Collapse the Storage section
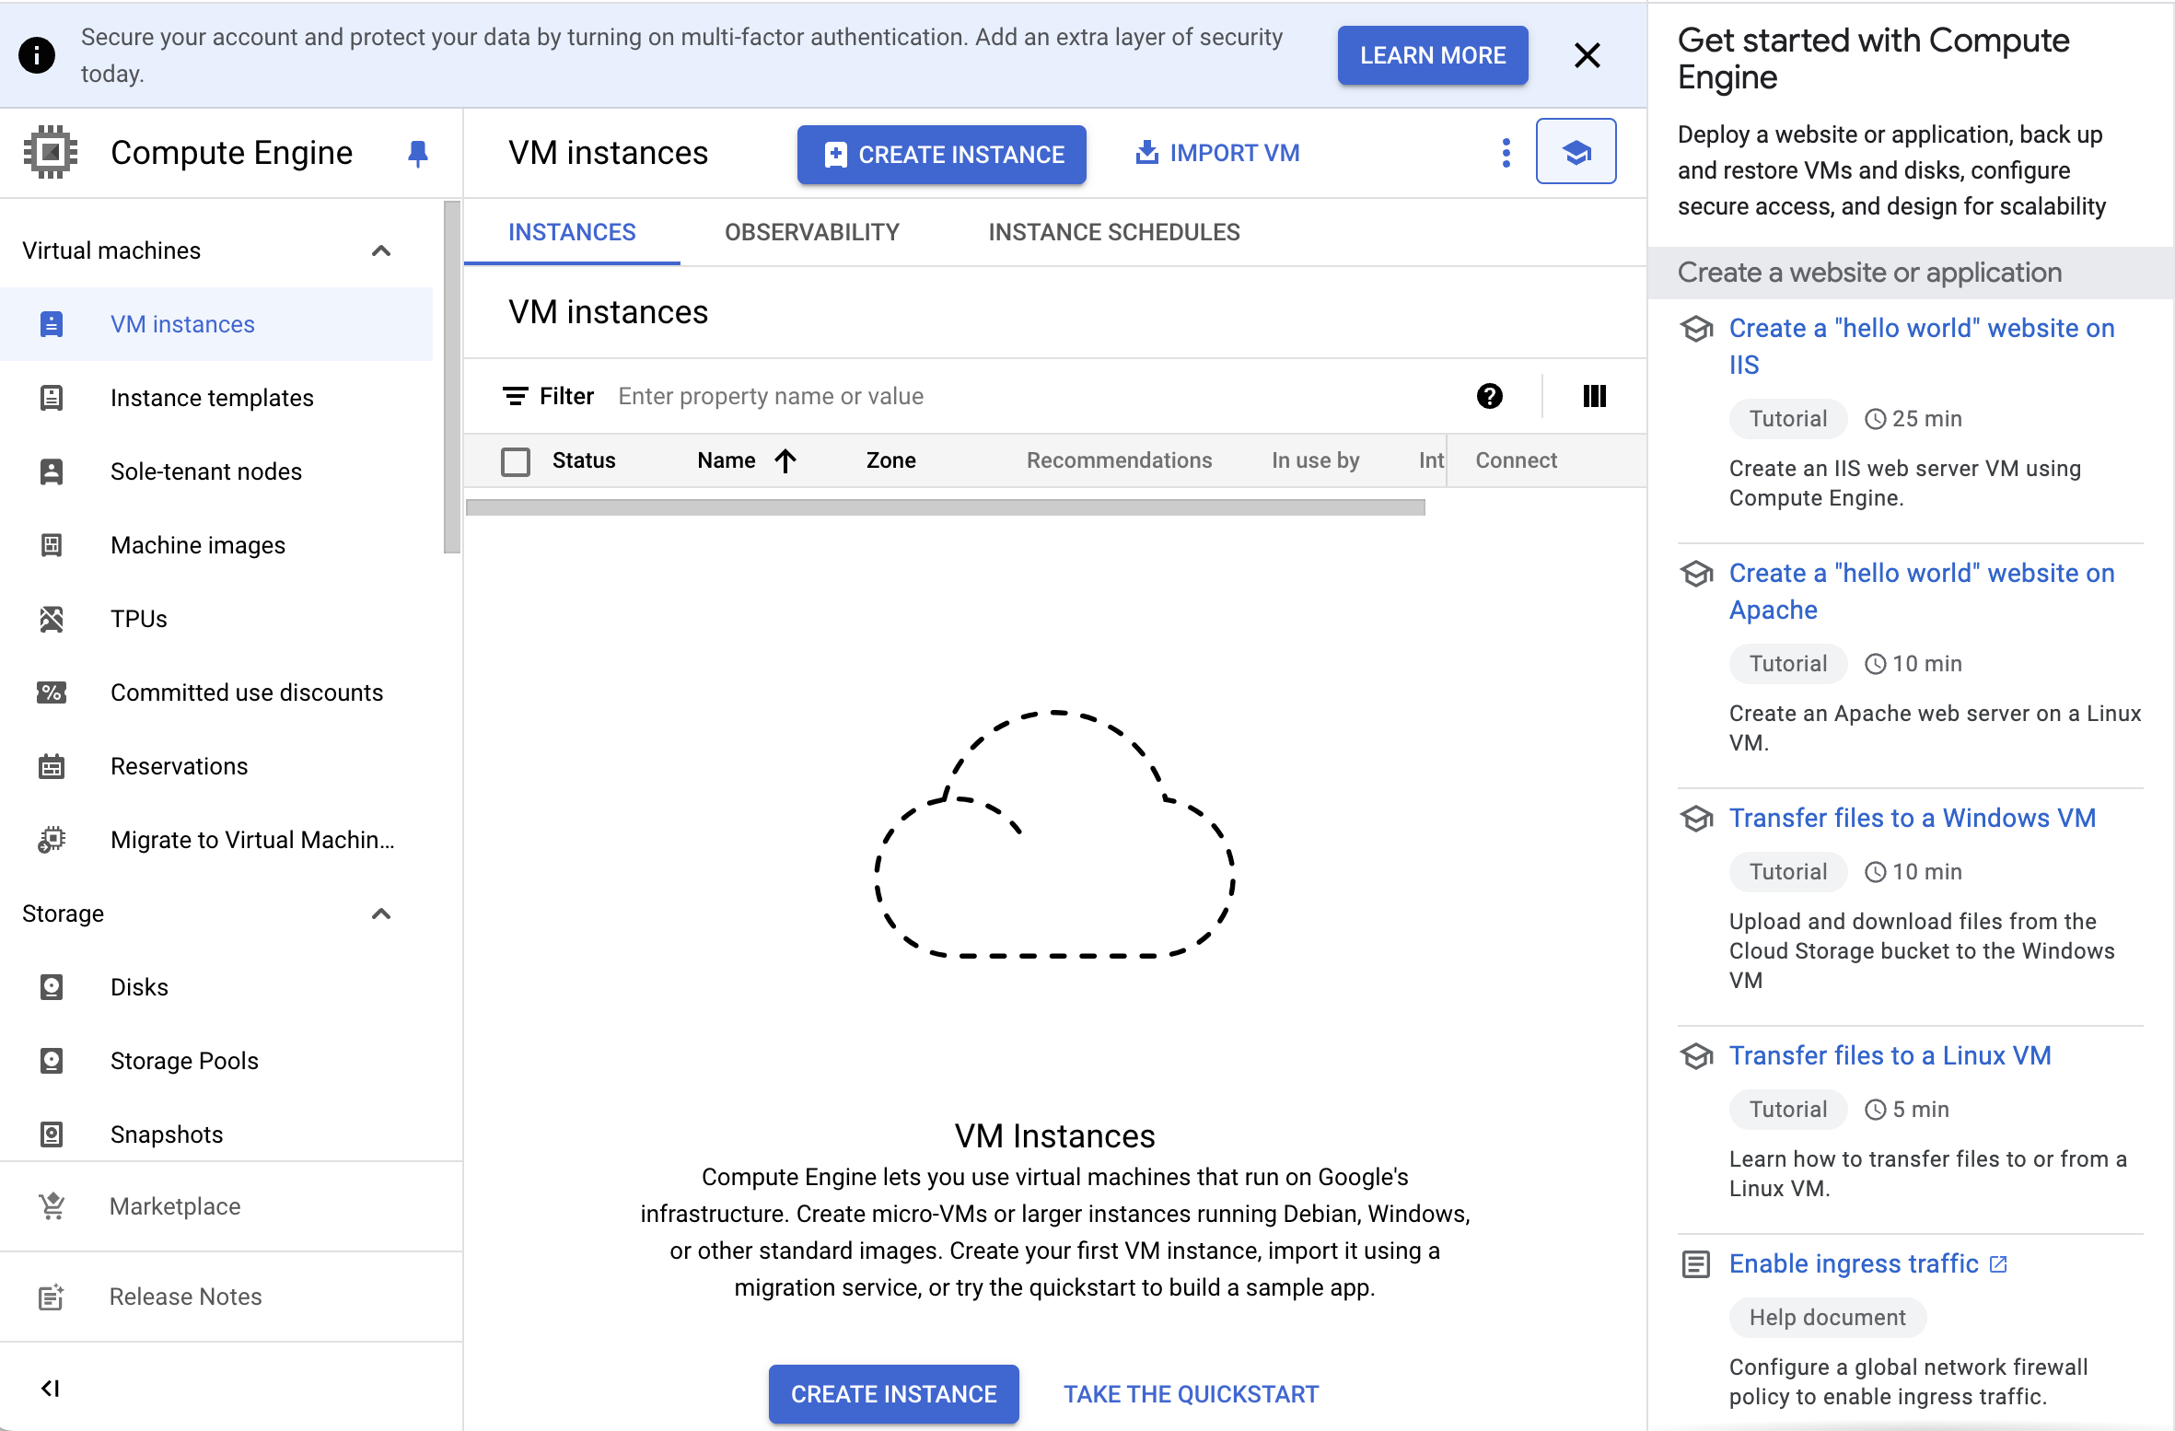2175x1431 pixels. pos(381,913)
